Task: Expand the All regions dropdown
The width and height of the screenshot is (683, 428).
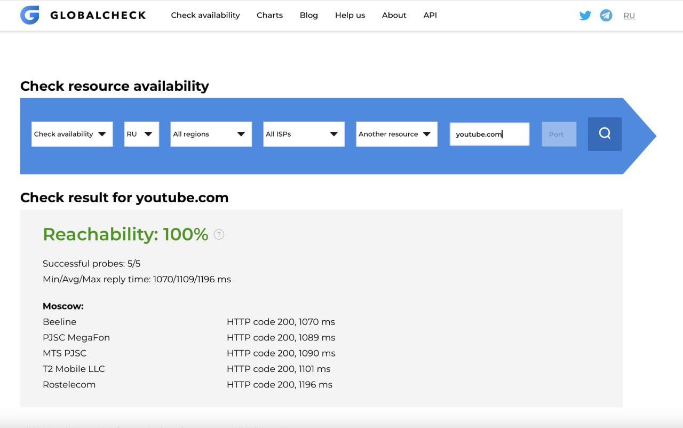Action: [211, 134]
